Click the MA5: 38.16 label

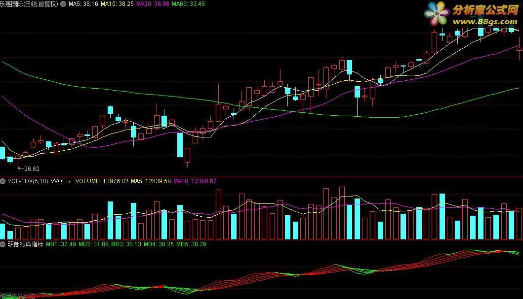[x=83, y=4]
